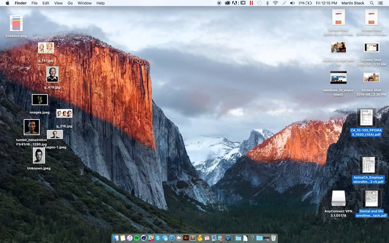389x243 pixels.
Task: Select the images-1.jpeg thumbnail
Action: (55, 135)
